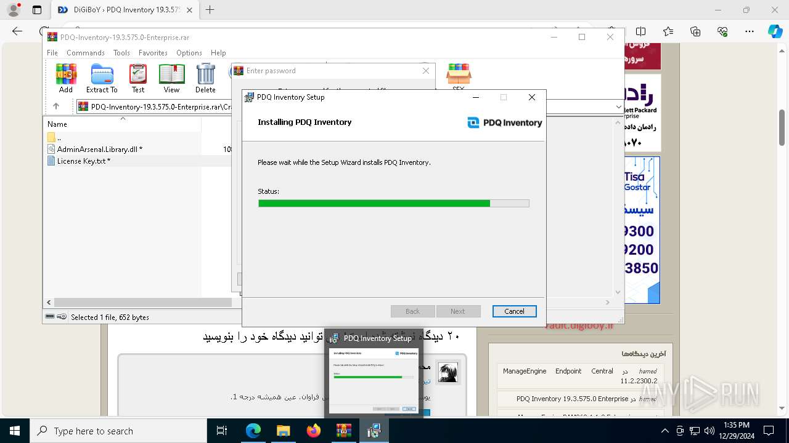Click the Windows taskbar search box
Image resolution: width=789 pixels, height=443 pixels.
coord(118,431)
